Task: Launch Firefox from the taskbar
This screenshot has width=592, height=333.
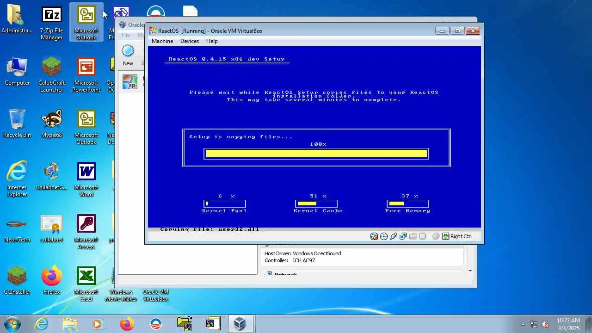Action: tap(127, 324)
